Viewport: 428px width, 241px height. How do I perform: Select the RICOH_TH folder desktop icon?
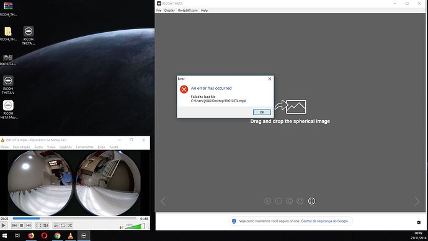(8, 34)
